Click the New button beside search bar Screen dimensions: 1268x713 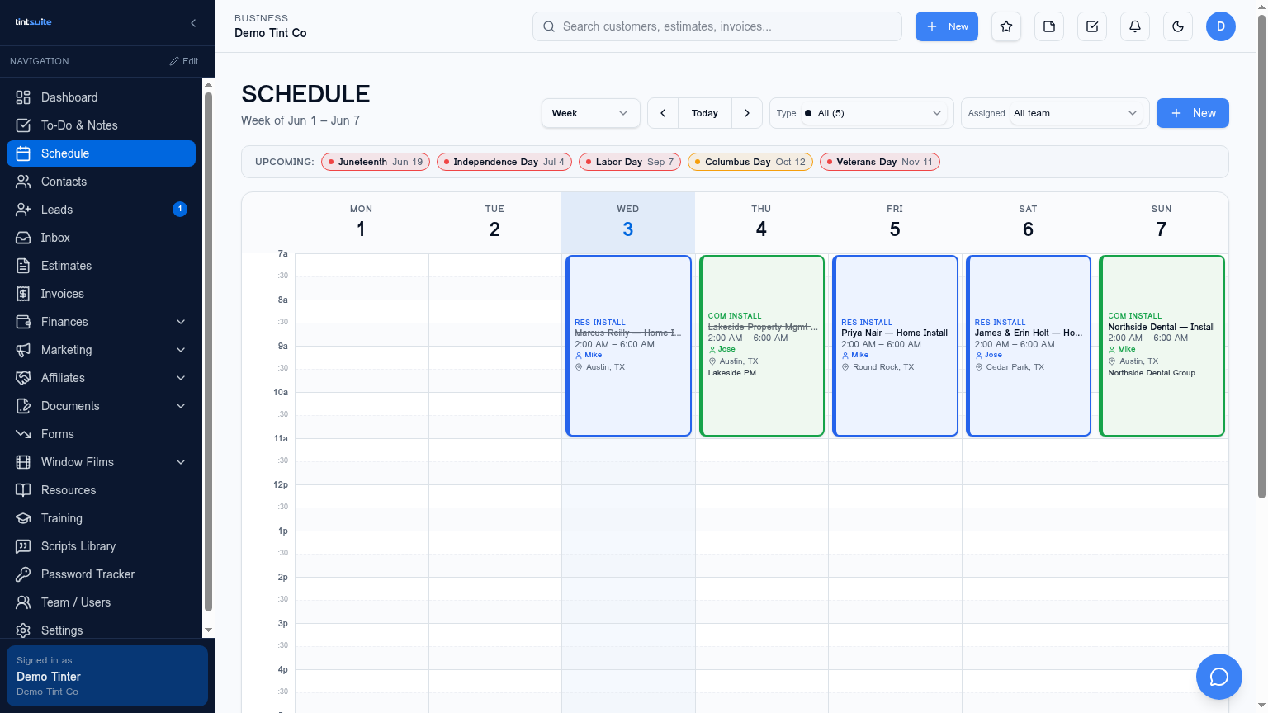coord(947,26)
